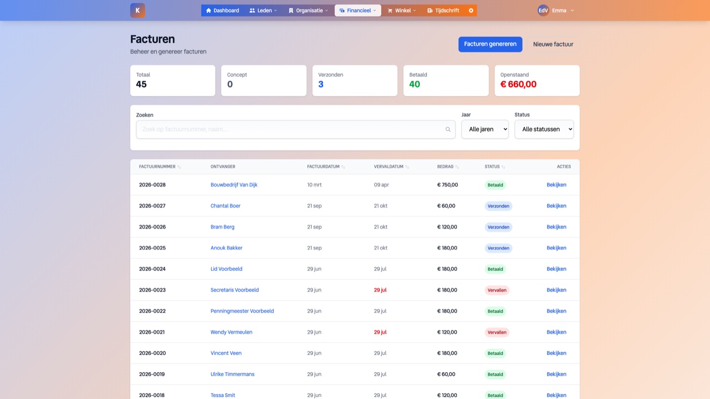Image resolution: width=710 pixels, height=399 pixels.
Task: Click the search magnifier icon in Zoeken field
Action: click(448, 129)
